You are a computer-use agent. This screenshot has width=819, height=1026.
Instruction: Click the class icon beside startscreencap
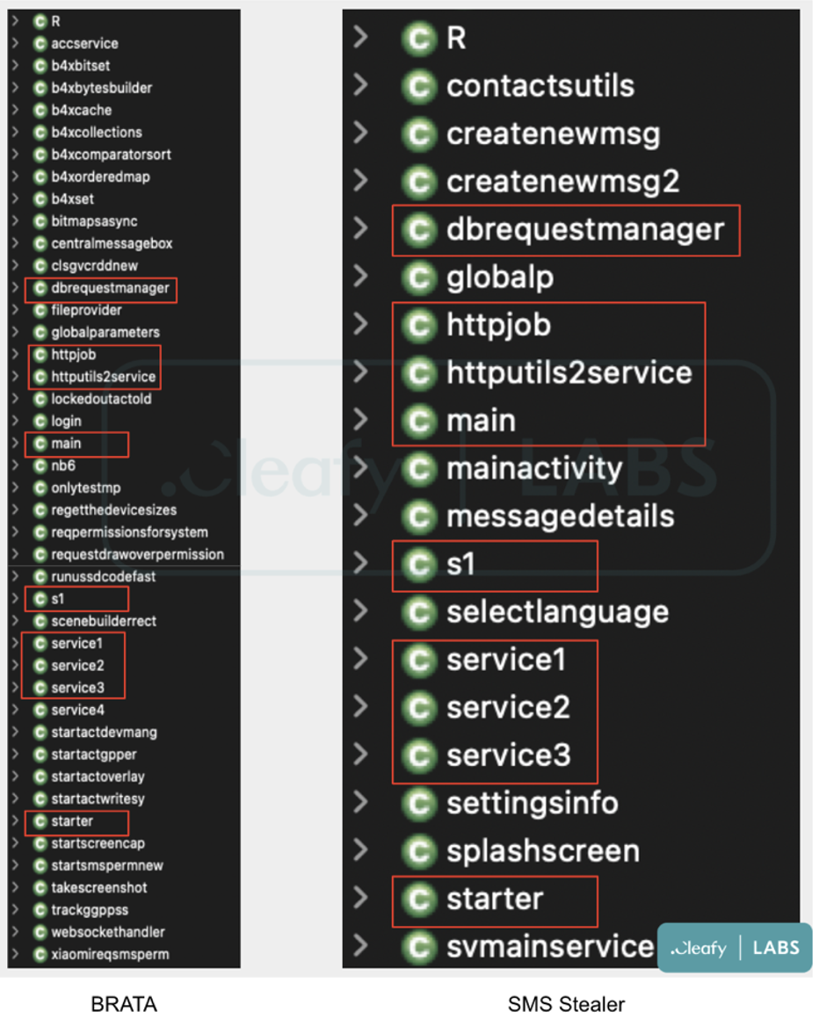40,843
